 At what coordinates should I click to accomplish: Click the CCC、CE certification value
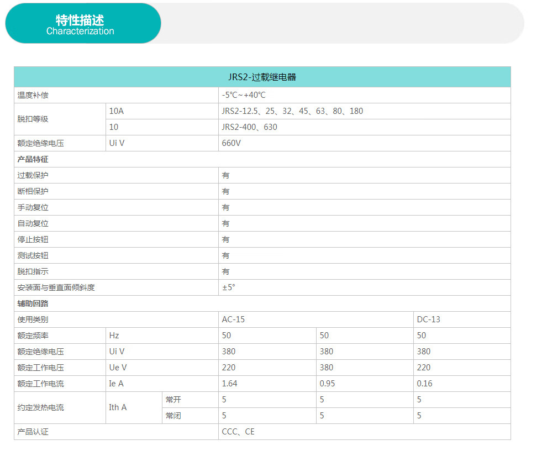238,432
